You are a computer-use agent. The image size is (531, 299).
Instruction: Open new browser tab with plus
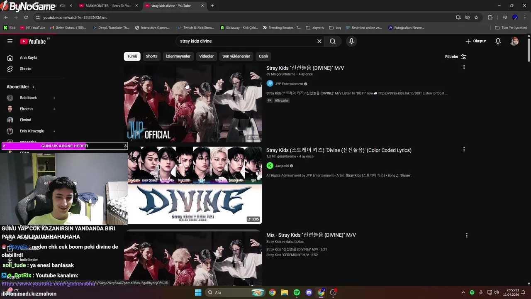click(x=212, y=6)
